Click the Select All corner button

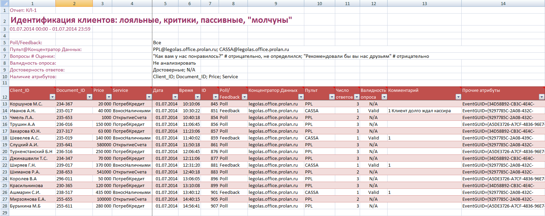point(4,3)
